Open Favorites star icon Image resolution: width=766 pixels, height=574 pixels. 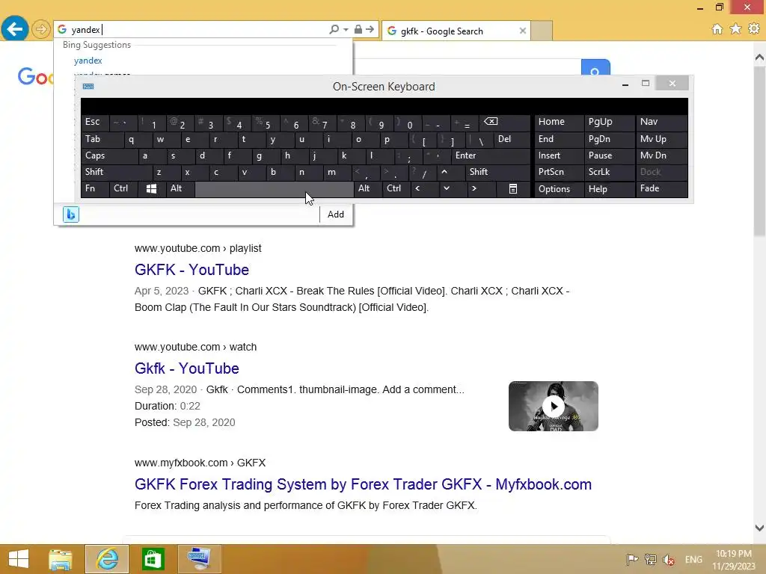pyautogui.click(x=736, y=29)
